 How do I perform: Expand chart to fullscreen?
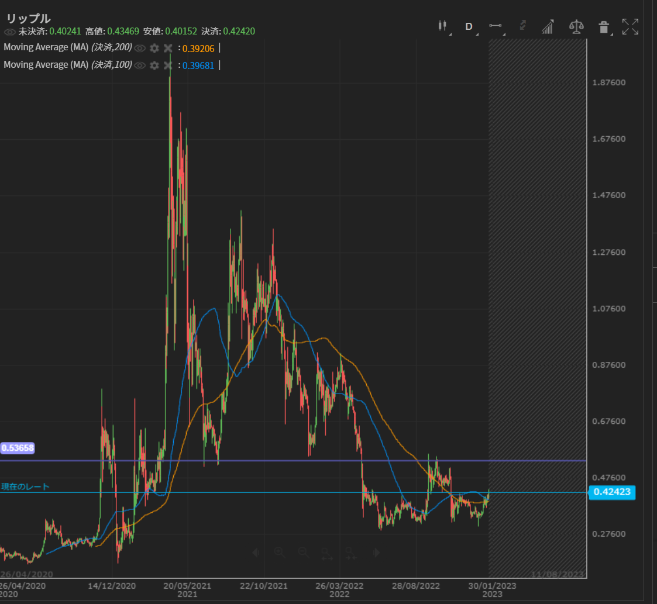coord(630,26)
